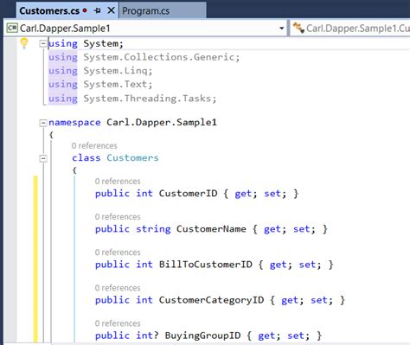410x345 pixels.
Task: Click the BuyingGroupID property name
Action: [x=202, y=335]
